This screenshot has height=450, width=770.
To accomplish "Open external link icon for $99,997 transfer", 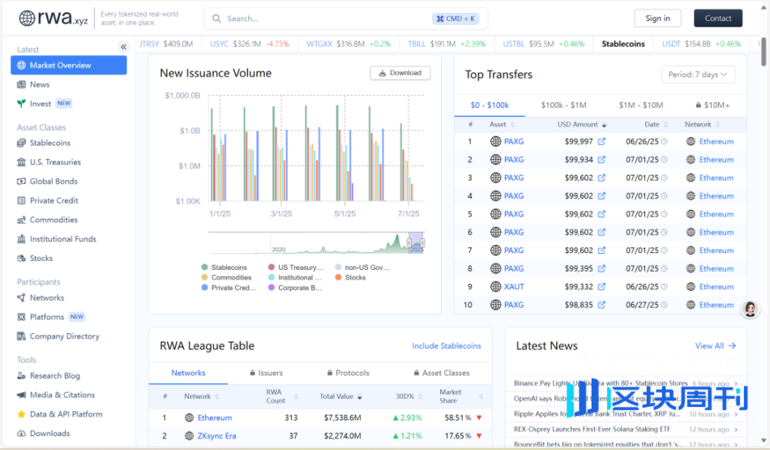I will [601, 141].
